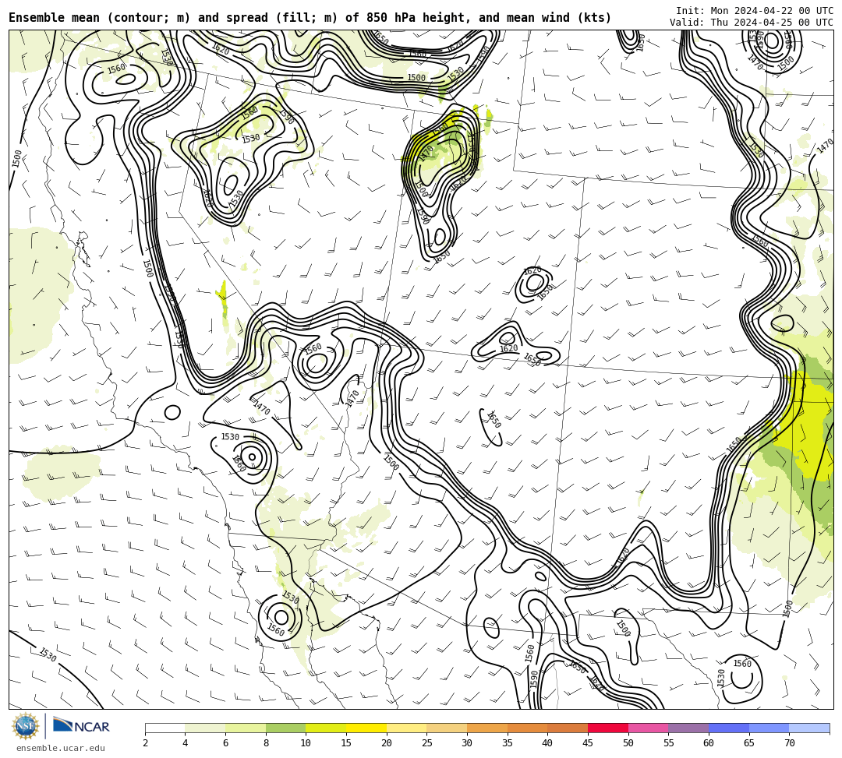Click the 'Init: Mon 2024-04-22 00 UTC' text
The width and height of the screenshot is (842, 758).
click(x=755, y=11)
